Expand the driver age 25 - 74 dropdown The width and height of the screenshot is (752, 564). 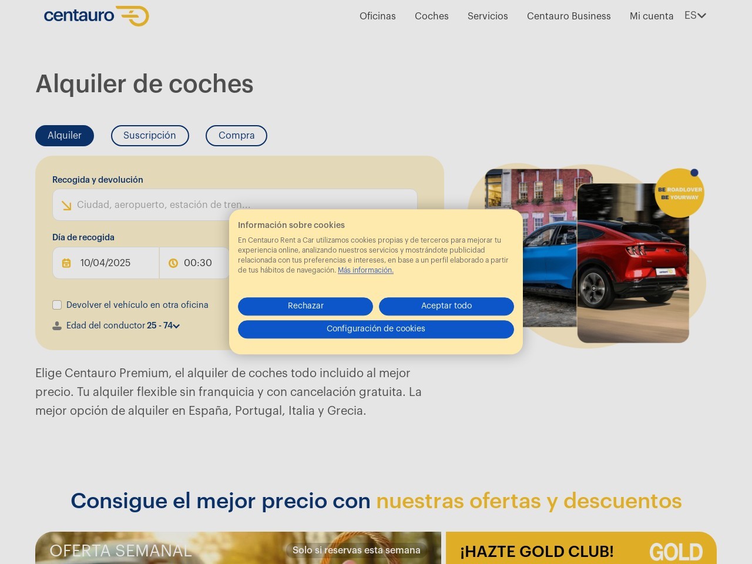[x=163, y=325]
